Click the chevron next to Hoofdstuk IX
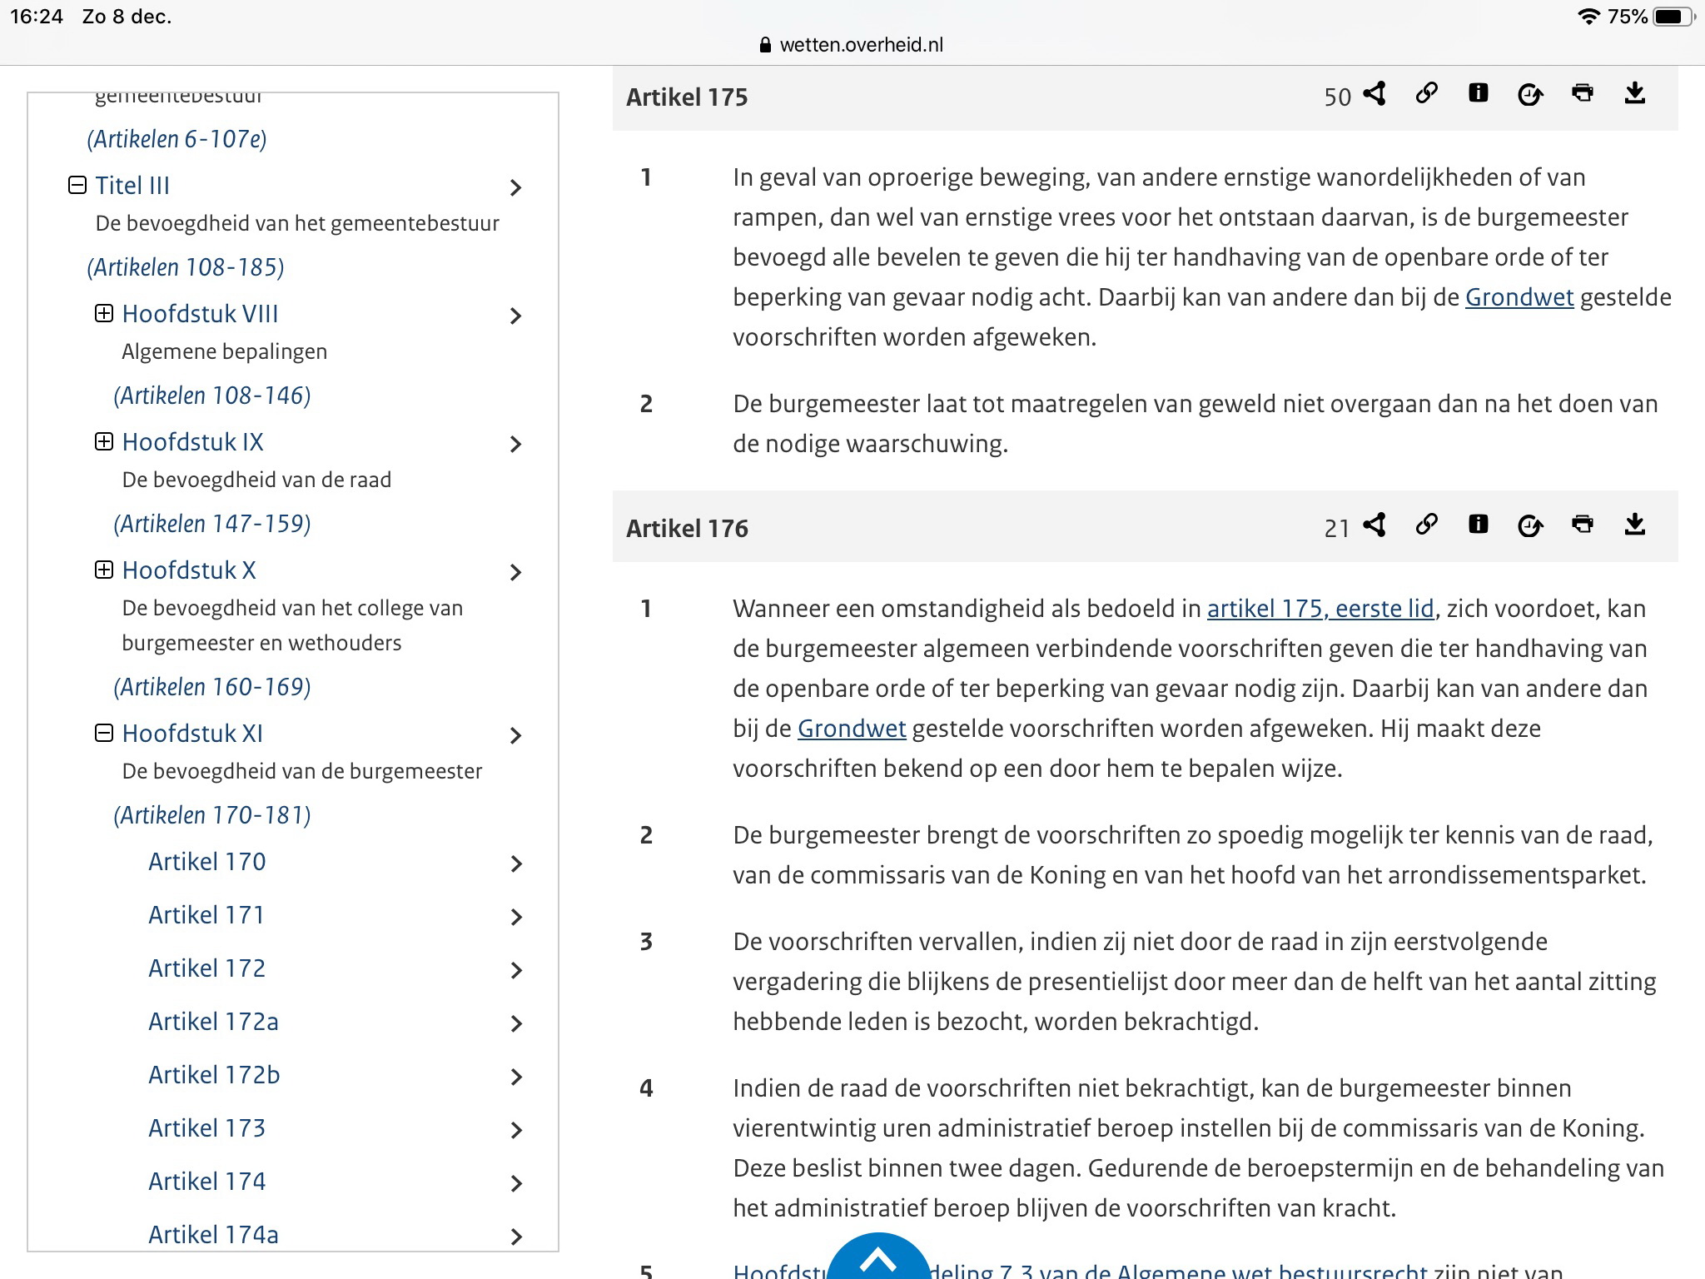The height and width of the screenshot is (1279, 1705). tap(516, 444)
